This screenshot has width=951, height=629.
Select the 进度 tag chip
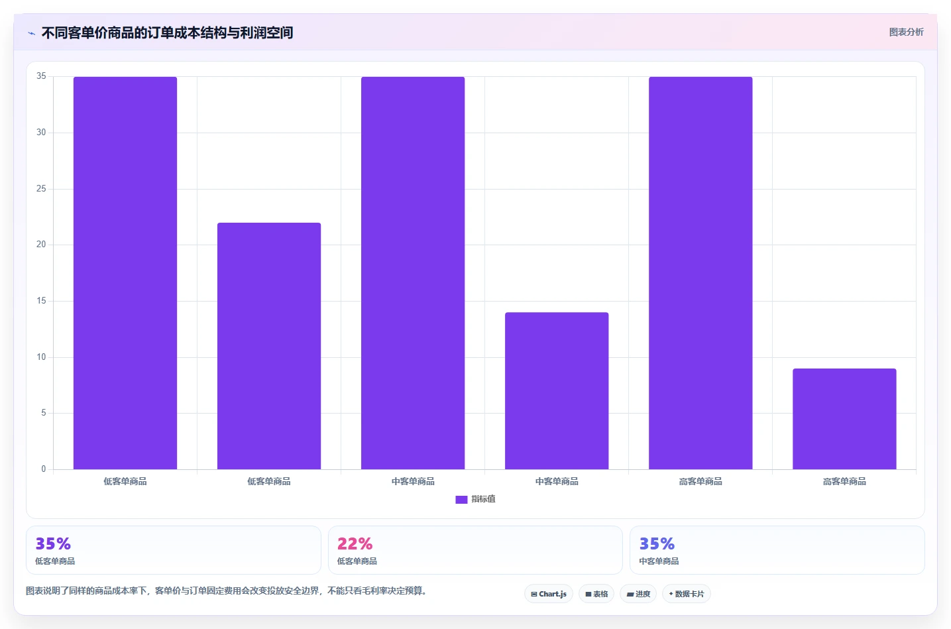[x=638, y=594]
